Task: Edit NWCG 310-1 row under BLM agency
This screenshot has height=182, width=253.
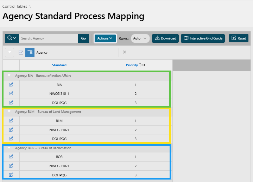Action: click(x=11, y=130)
